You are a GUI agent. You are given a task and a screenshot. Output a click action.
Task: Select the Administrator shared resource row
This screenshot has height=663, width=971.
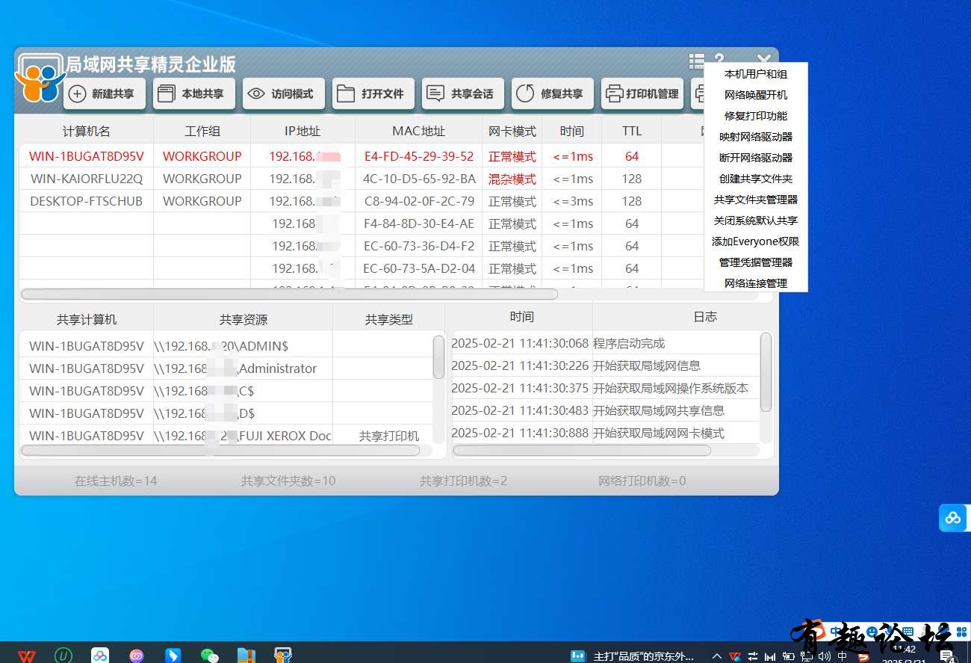[226, 368]
